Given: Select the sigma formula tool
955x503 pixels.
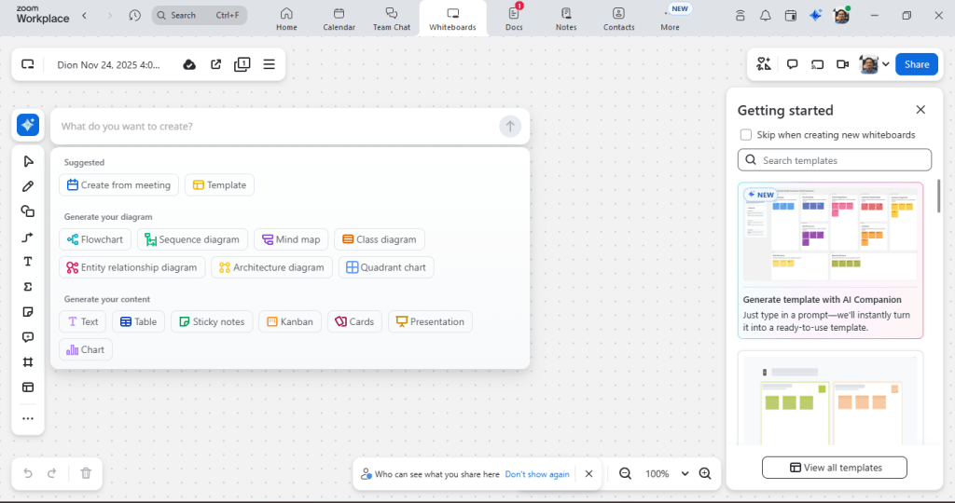Looking at the screenshot, I should 28,287.
